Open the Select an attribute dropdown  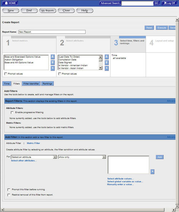coord(34,157)
